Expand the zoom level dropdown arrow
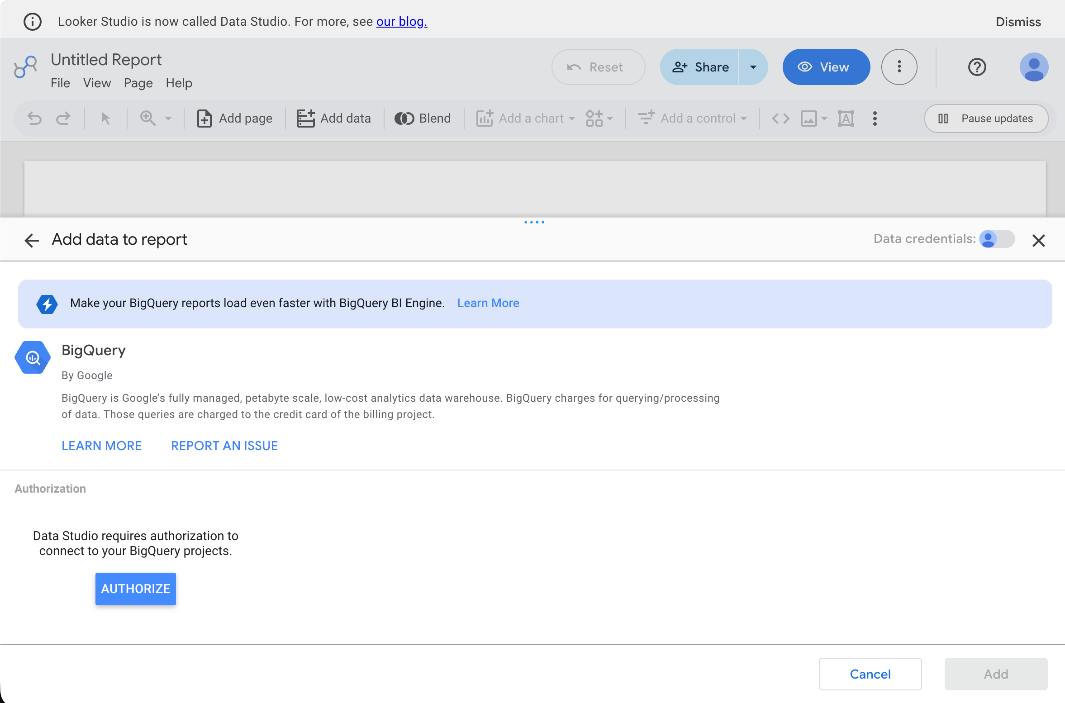This screenshot has width=1065, height=703. pyautogui.click(x=168, y=119)
